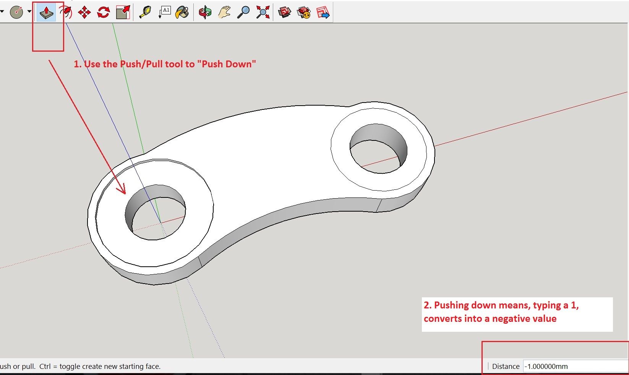
Task: Select the protractor-style tool icon
Action: tap(17, 12)
